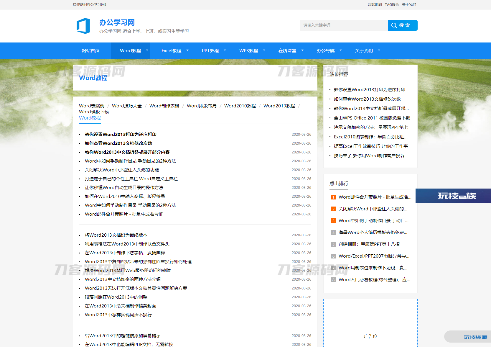Open article 在Word2013中给文档制作精美封面

pos(121,306)
